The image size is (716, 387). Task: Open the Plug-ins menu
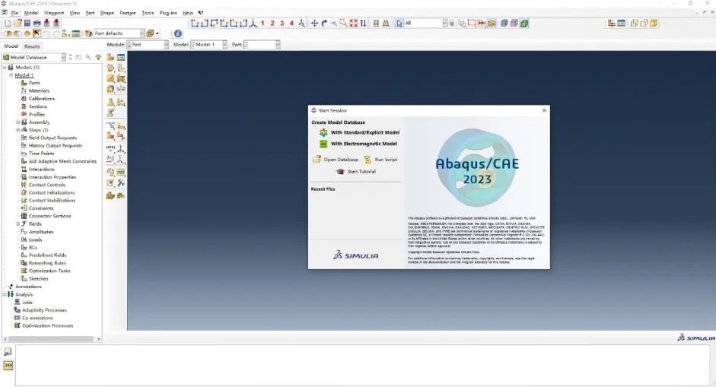pyautogui.click(x=167, y=13)
